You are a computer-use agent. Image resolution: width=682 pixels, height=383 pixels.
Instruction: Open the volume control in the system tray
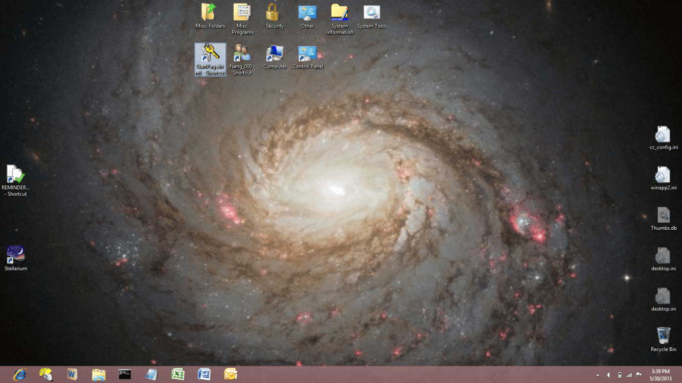point(608,375)
